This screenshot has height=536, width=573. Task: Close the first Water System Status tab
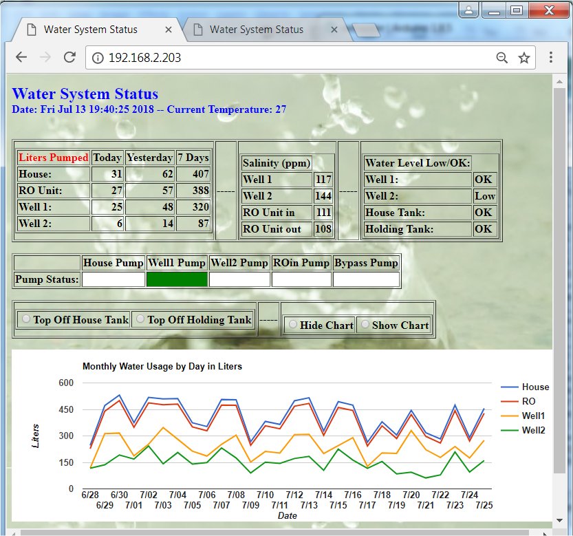[169, 30]
